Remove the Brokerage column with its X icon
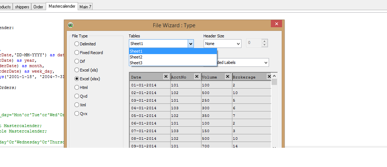The height and width of the screenshot is (167, 387). [269, 77]
